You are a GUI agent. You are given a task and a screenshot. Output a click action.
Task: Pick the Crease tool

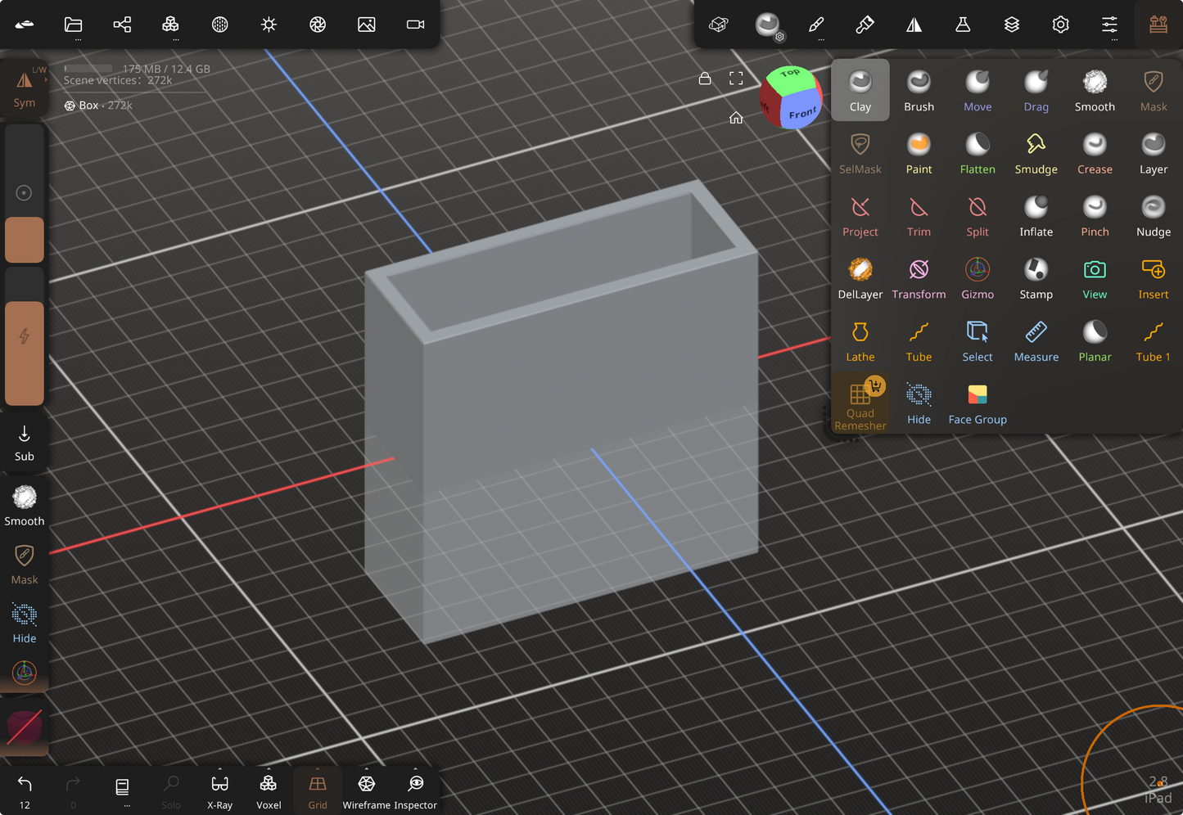[x=1095, y=153]
